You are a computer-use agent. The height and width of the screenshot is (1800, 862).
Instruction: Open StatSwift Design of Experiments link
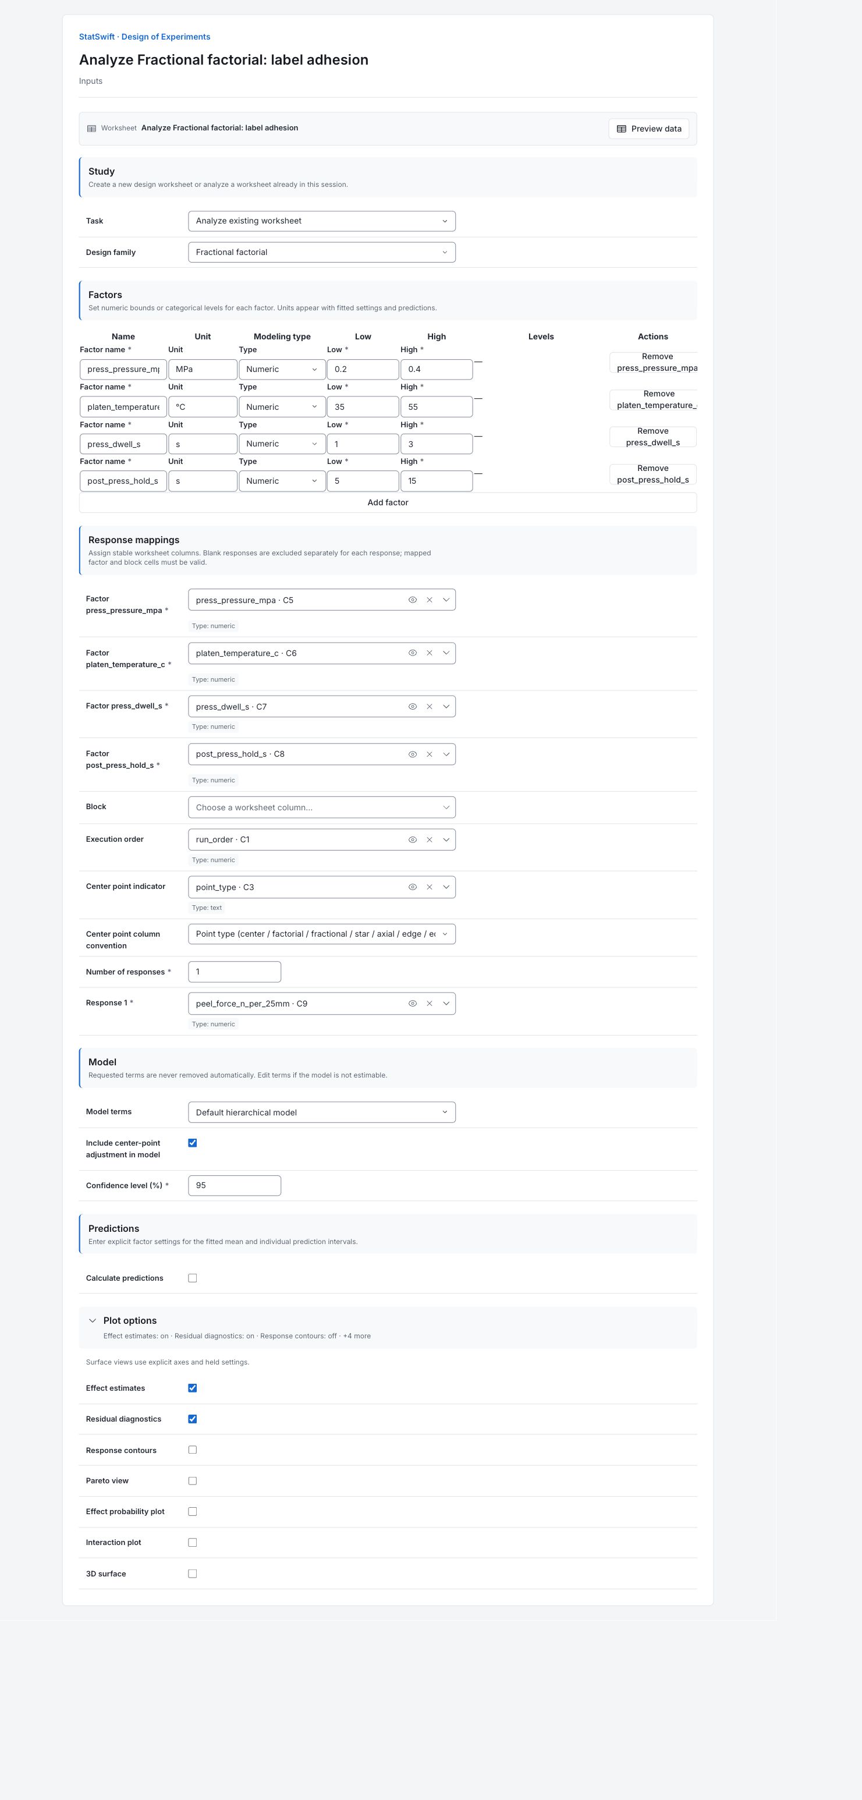point(144,37)
